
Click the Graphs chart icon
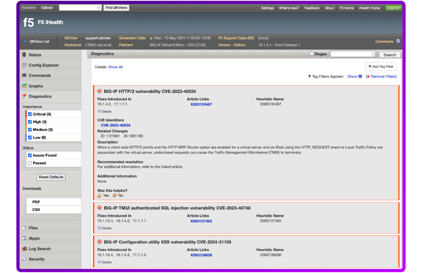24,86
